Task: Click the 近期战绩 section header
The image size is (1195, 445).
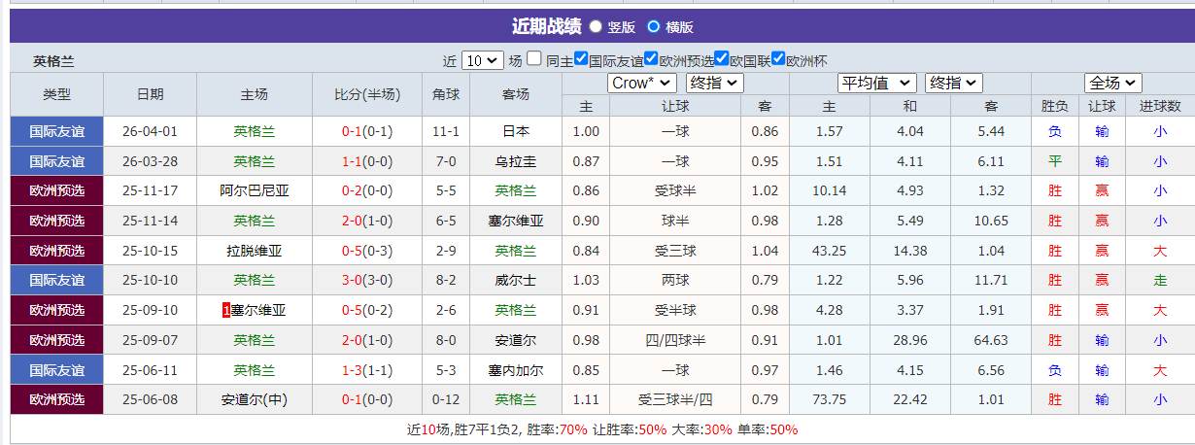Action: 547,26
